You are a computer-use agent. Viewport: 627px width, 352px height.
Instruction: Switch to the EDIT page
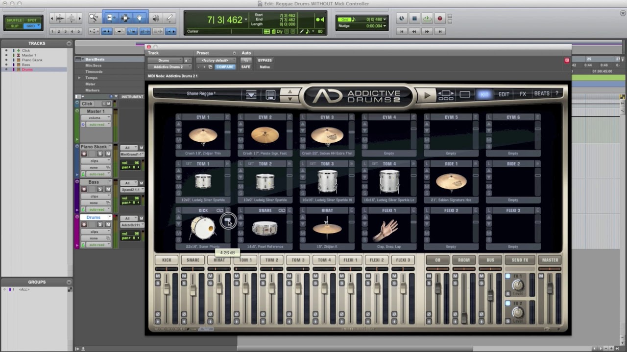(x=504, y=94)
